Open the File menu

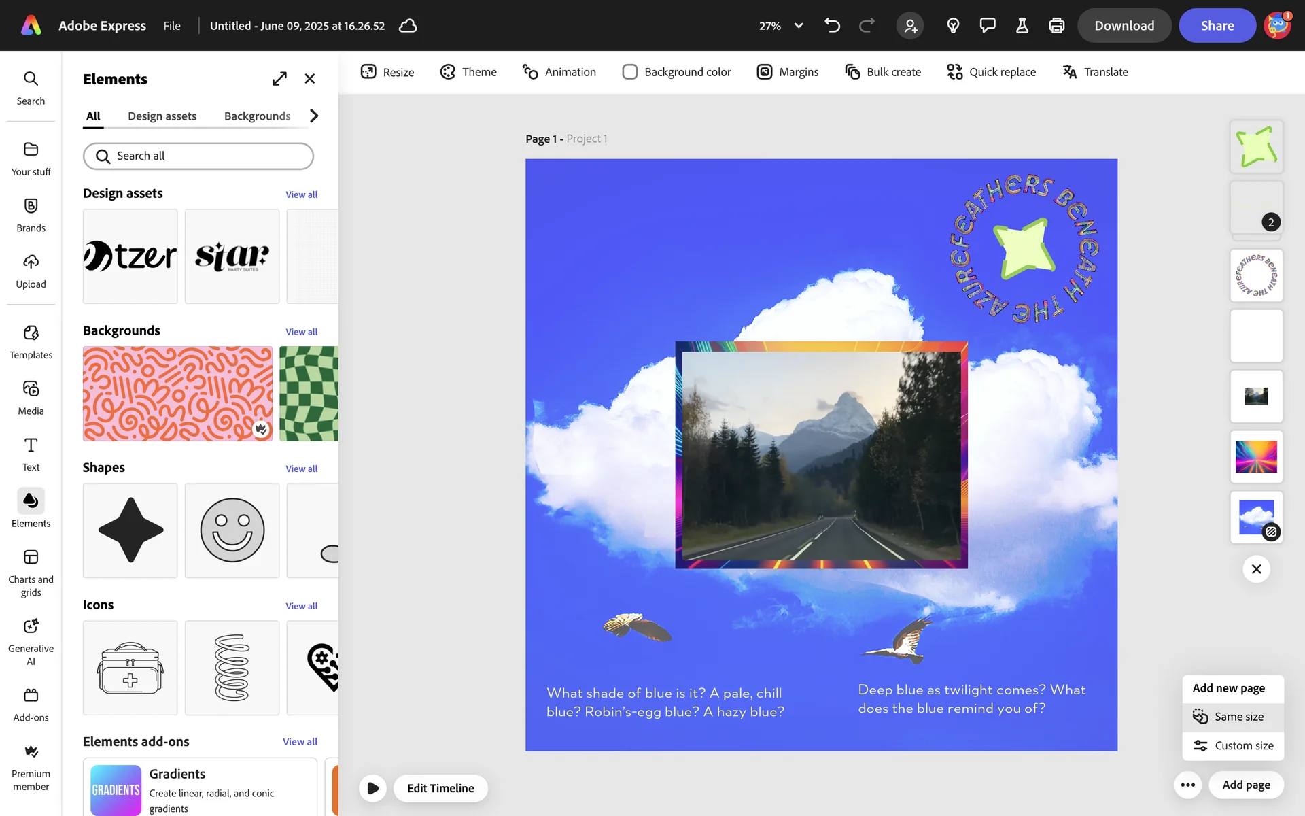pyautogui.click(x=172, y=26)
